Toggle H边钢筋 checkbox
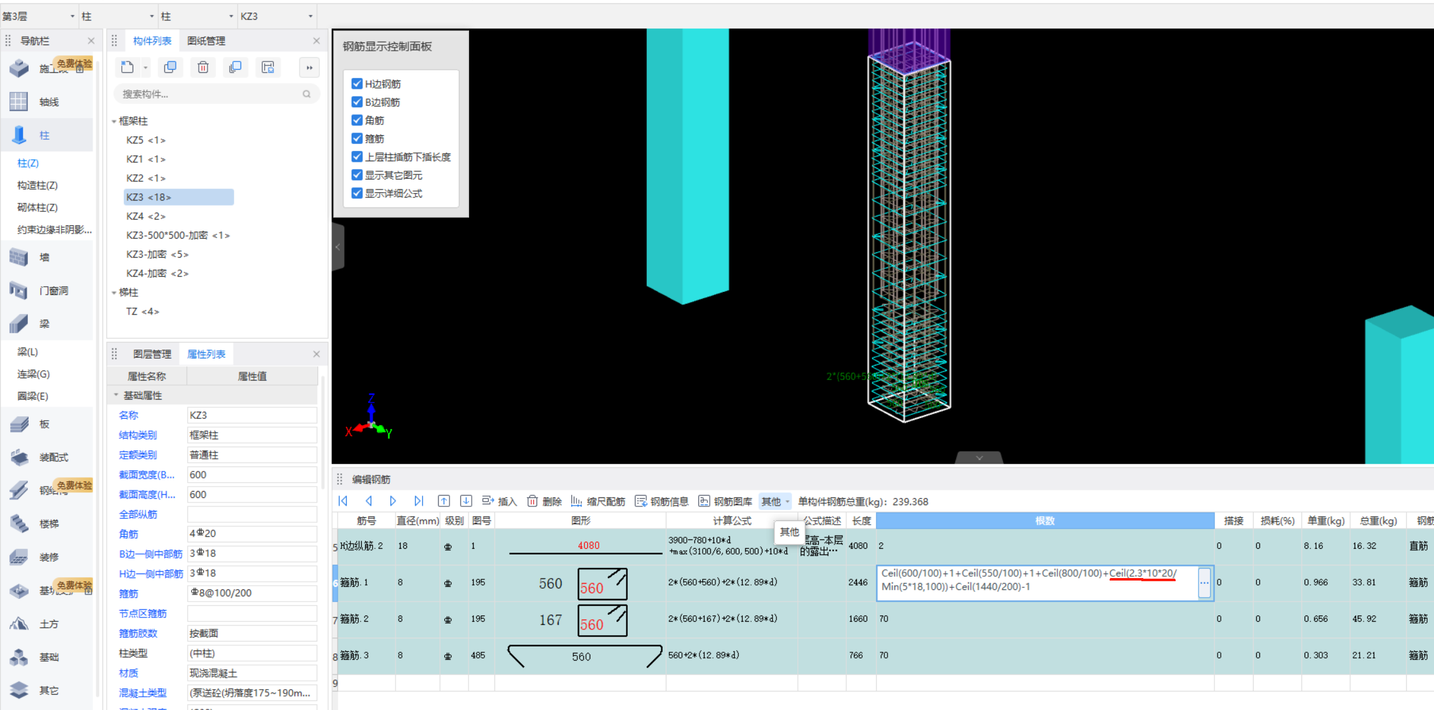 point(357,84)
